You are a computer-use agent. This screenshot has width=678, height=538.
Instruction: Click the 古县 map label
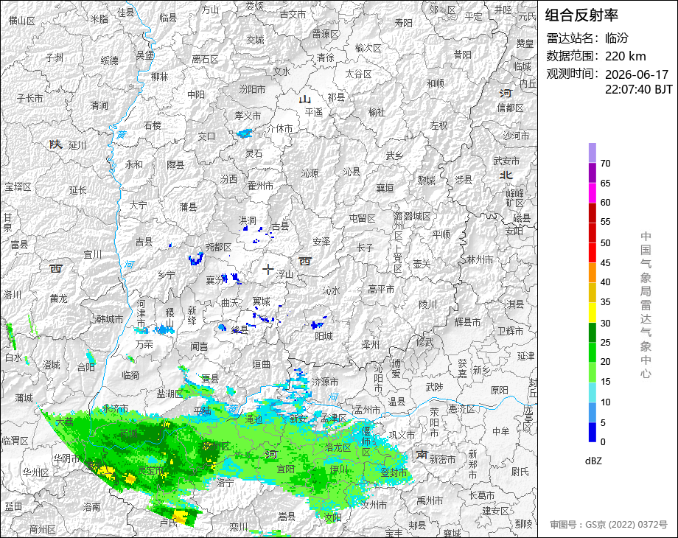(x=280, y=226)
